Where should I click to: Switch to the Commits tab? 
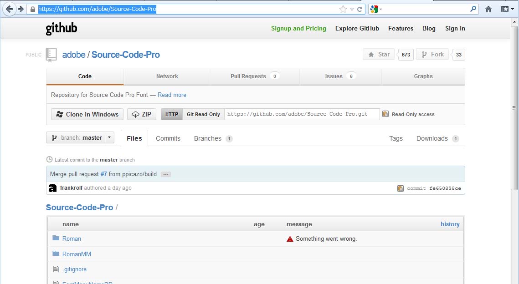pyautogui.click(x=168, y=138)
